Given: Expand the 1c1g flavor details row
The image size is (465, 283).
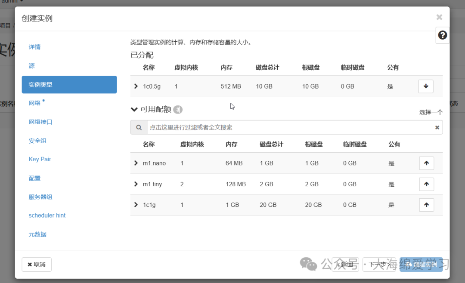Looking at the screenshot, I should pos(136,205).
